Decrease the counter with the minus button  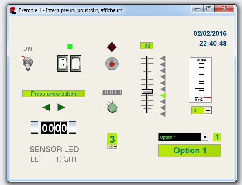110,147
